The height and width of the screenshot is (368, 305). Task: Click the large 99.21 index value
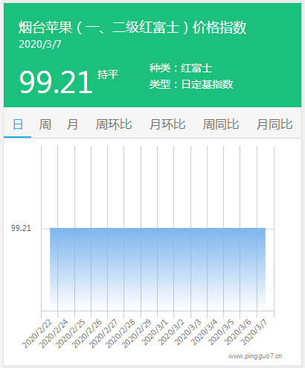point(56,82)
